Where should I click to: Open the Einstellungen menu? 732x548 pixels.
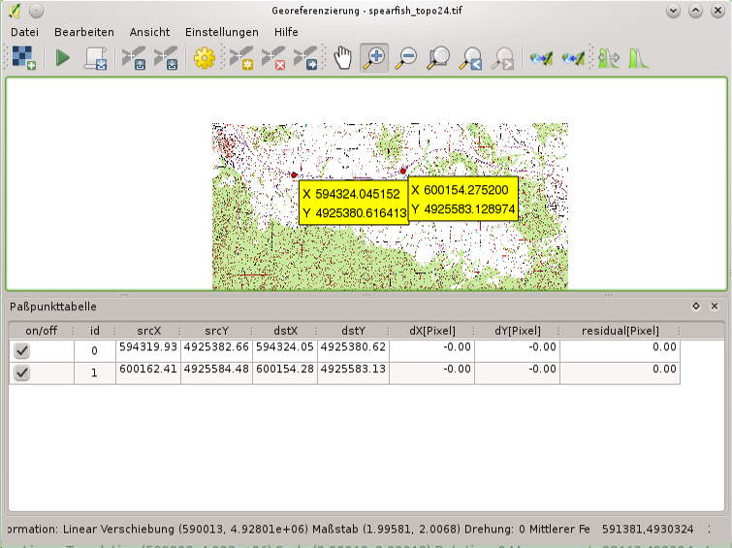pyautogui.click(x=222, y=32)
